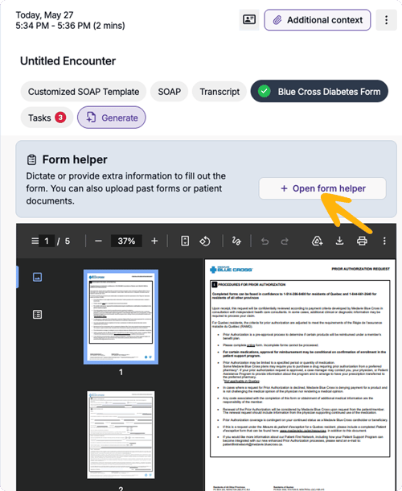Rotate the PDF counterclockwise
402x491 pixels.
[205, 241]
